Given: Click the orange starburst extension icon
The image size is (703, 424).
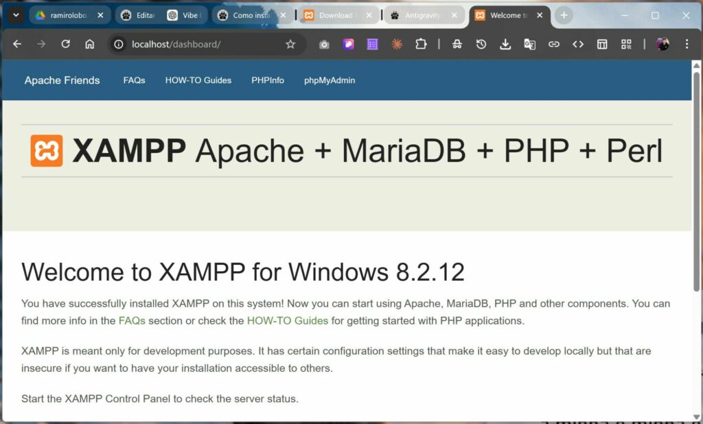Looking at the screenshot, I should (397, 44).
